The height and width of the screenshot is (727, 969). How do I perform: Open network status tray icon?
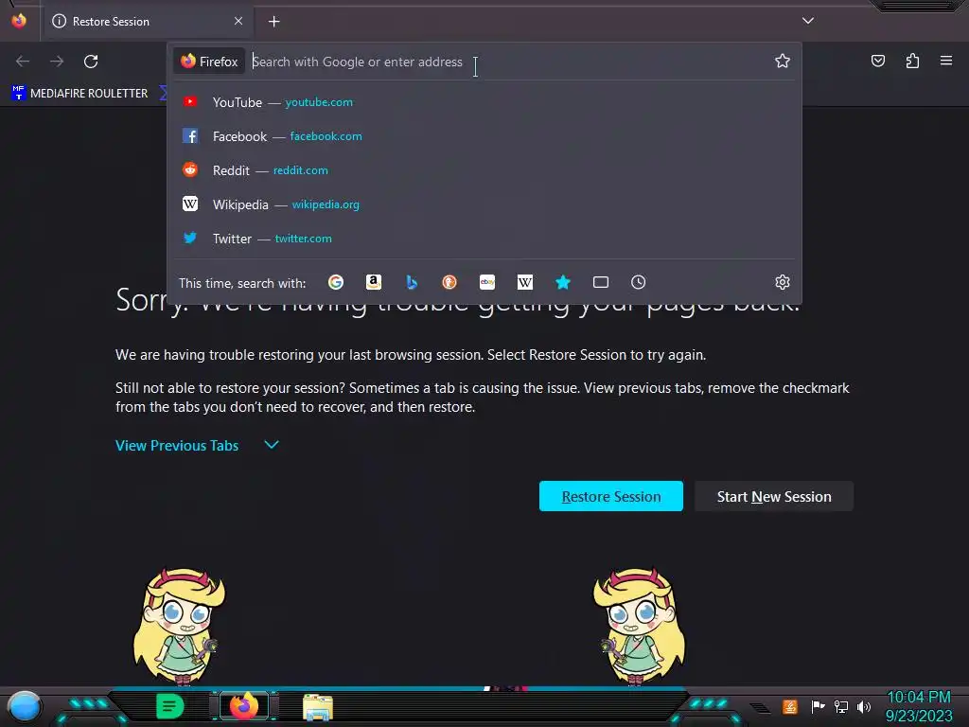pos(841,706)
